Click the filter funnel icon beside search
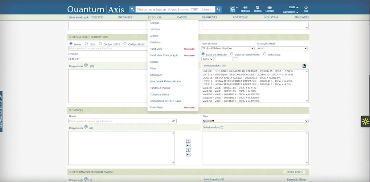The image size is (370, 182). (132, 9)
